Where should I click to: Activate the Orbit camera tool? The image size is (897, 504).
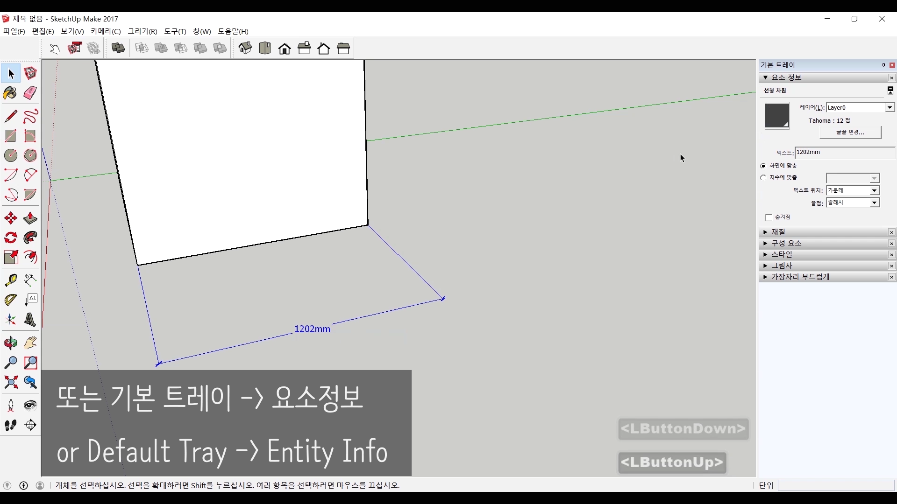10,343
